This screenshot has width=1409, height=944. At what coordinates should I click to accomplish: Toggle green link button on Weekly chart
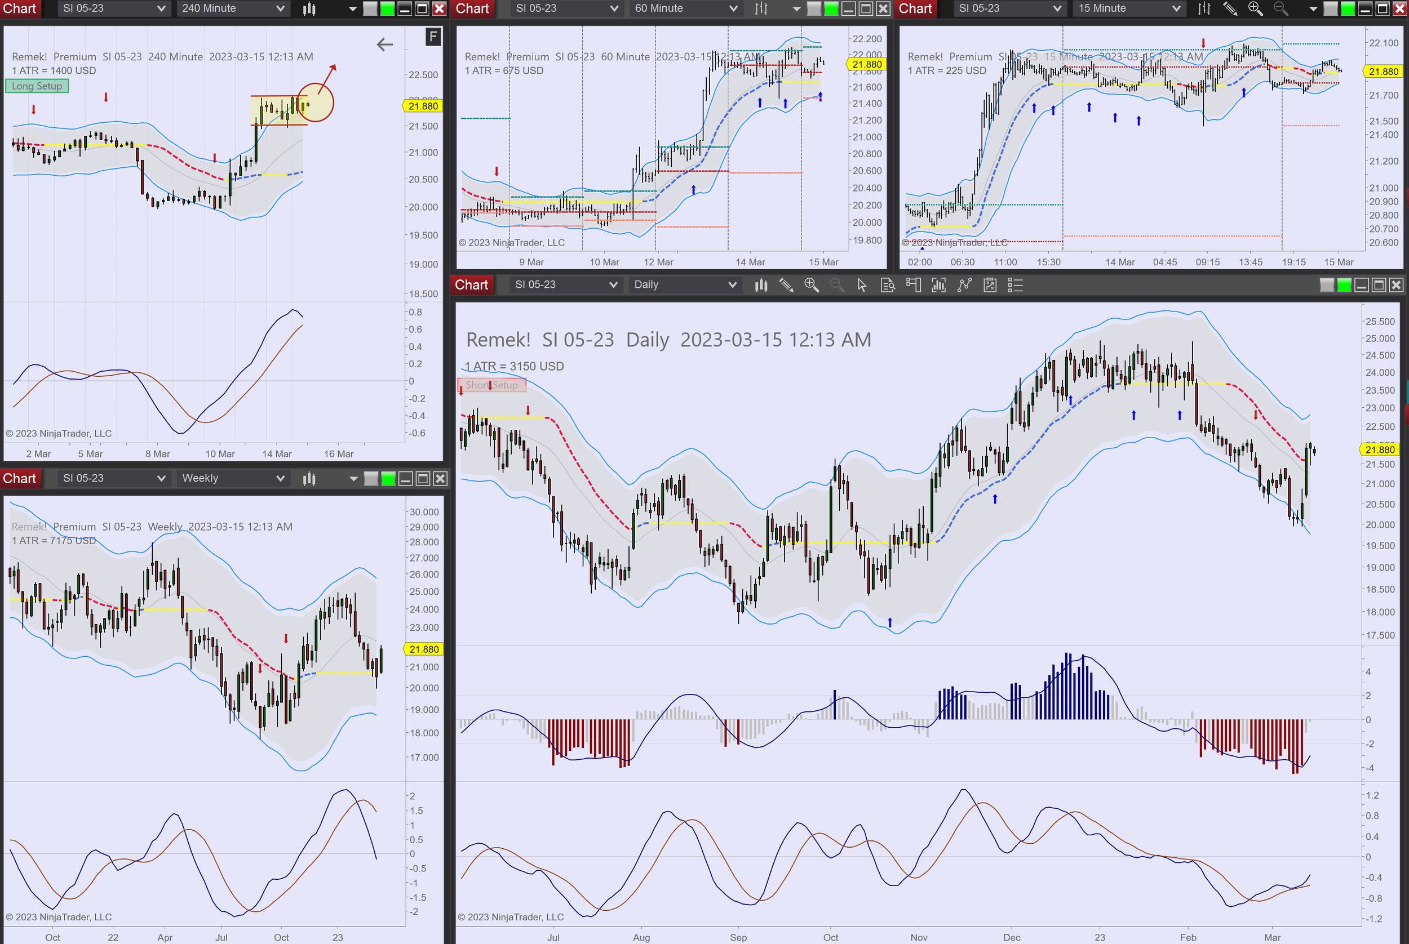[388, 479]
